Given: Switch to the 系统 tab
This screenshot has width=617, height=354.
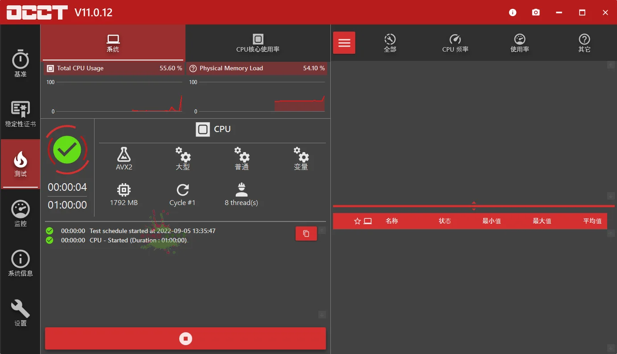Looking at the screenshot, I should click(113, 43).
